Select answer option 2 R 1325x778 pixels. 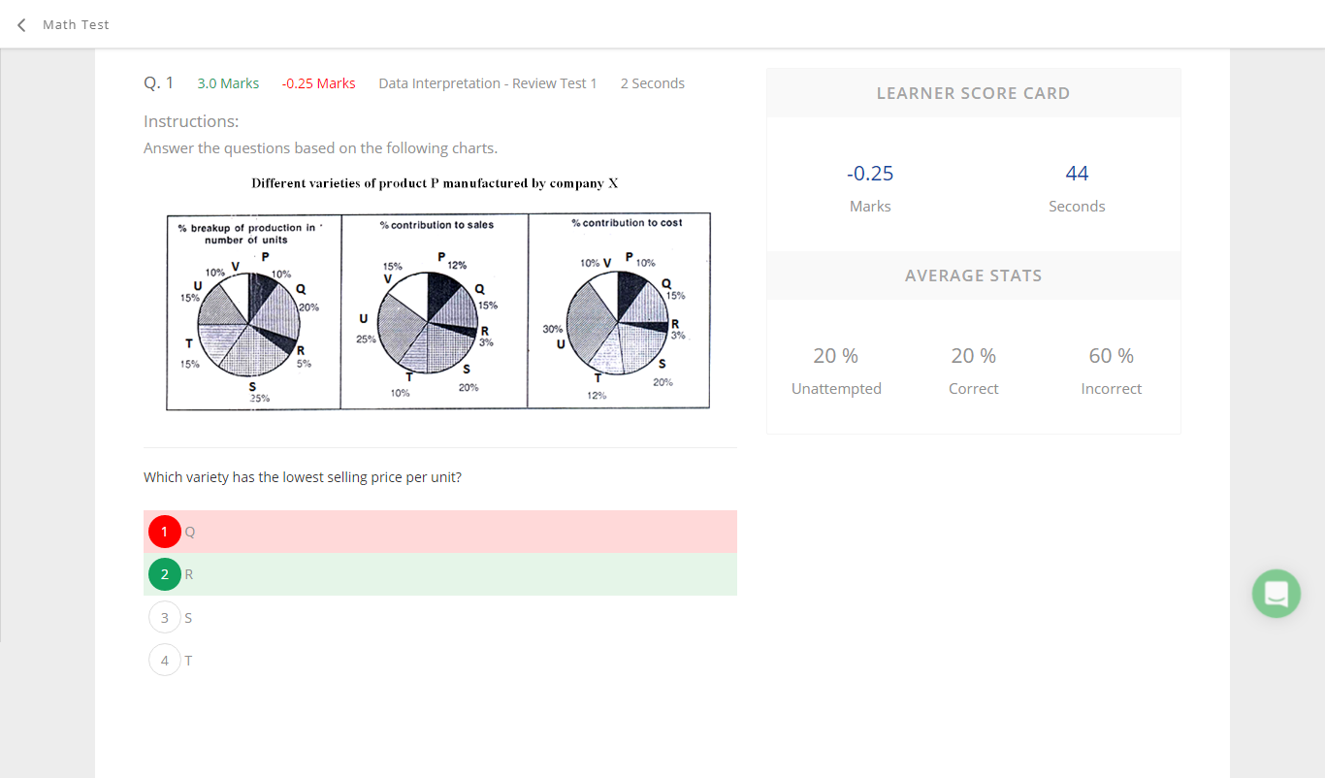[440, 574]
